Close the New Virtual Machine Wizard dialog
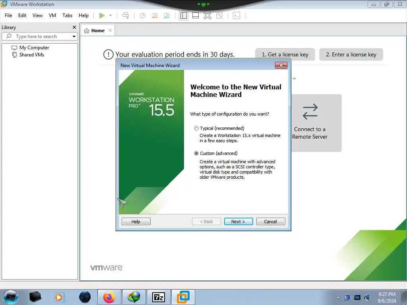Screen dimensions: 407x305 (281, 66)
